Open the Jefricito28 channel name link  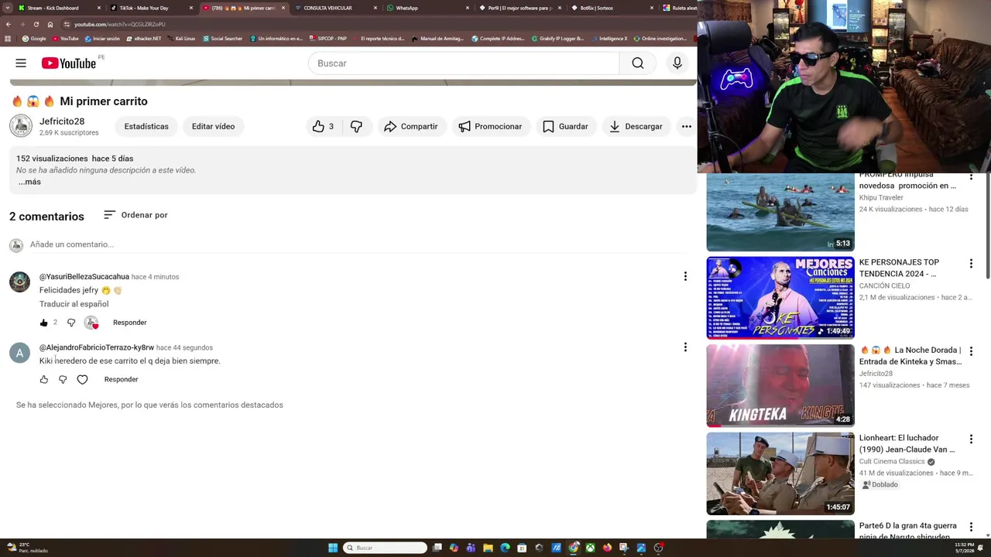point(62,121)
